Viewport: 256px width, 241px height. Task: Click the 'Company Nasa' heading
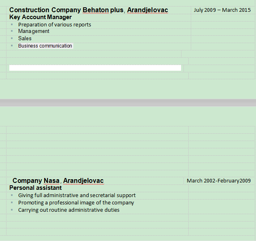[x=36, y=181]
